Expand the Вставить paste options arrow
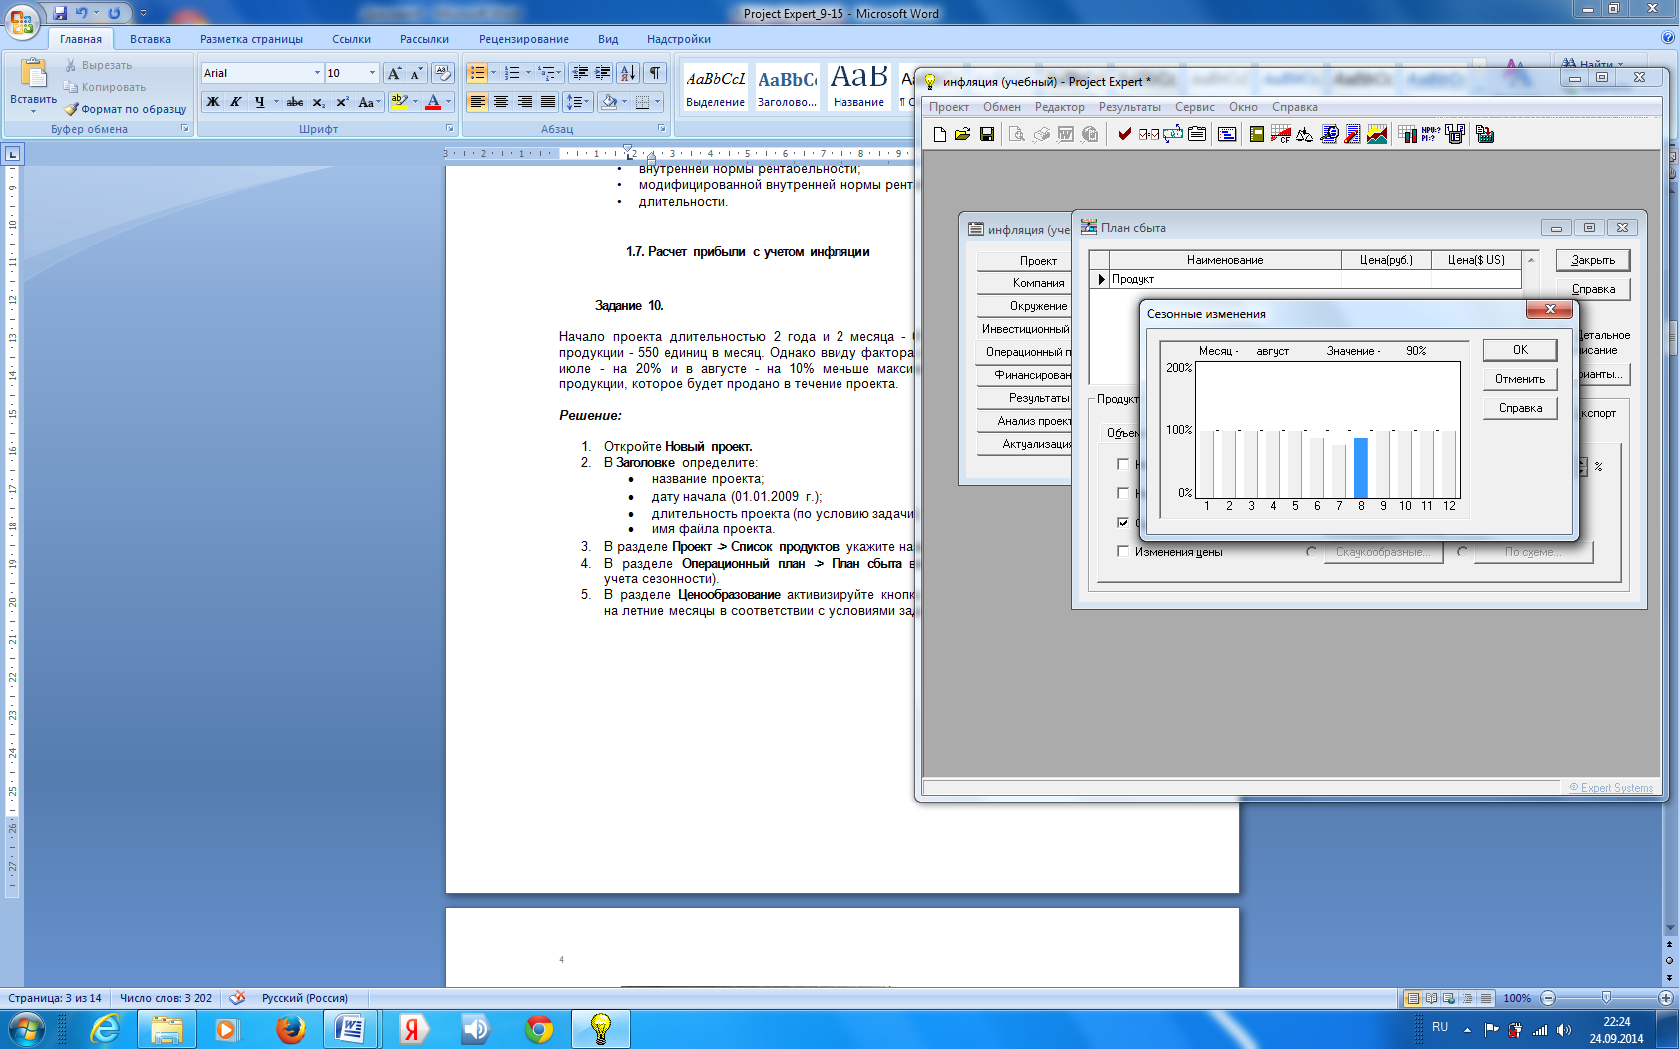The image size is (1679, 1049). (33, 111)
